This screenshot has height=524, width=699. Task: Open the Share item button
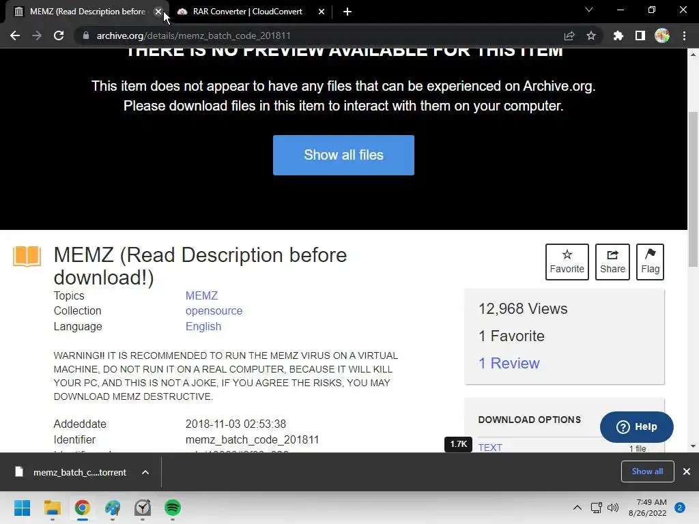pos(612,262)
